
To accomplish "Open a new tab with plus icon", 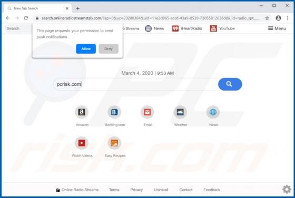I will click(78, 8).
